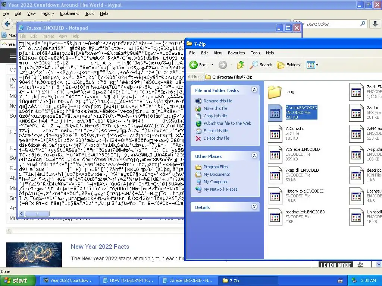
Task: Select the Lang folder icon
Action: coord(275,92)
